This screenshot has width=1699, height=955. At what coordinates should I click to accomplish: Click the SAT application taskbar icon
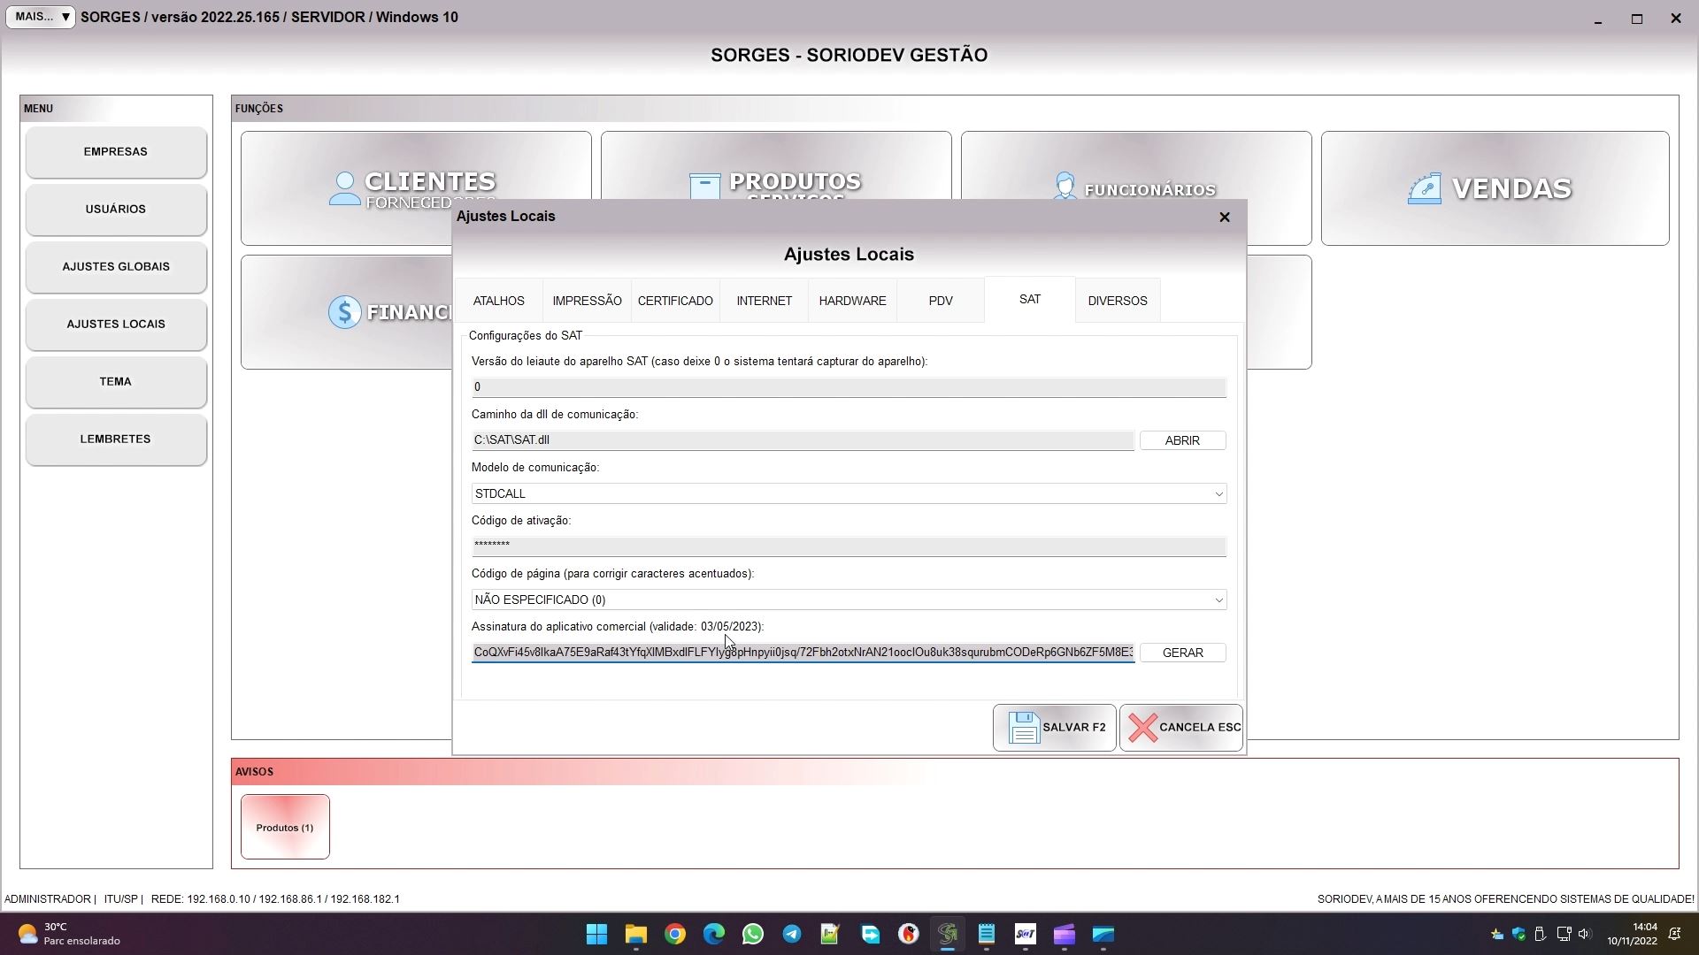(1026, 934)
